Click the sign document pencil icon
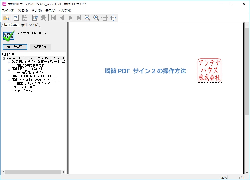Screen dimensions: 250x180 [x=35, y=18]
